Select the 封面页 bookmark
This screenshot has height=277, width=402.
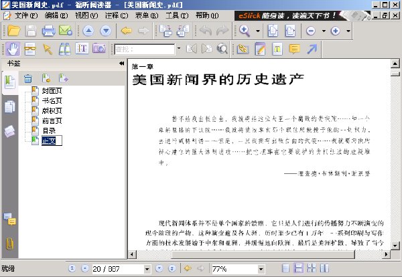(52, 90)
